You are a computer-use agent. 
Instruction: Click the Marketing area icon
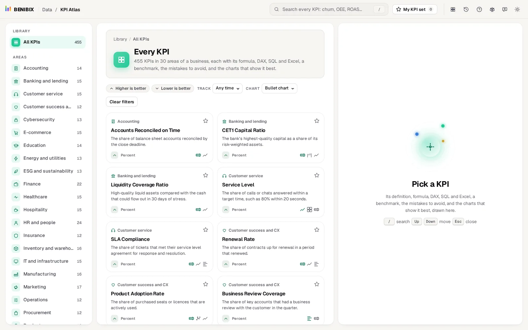click(x=16, y=287)
